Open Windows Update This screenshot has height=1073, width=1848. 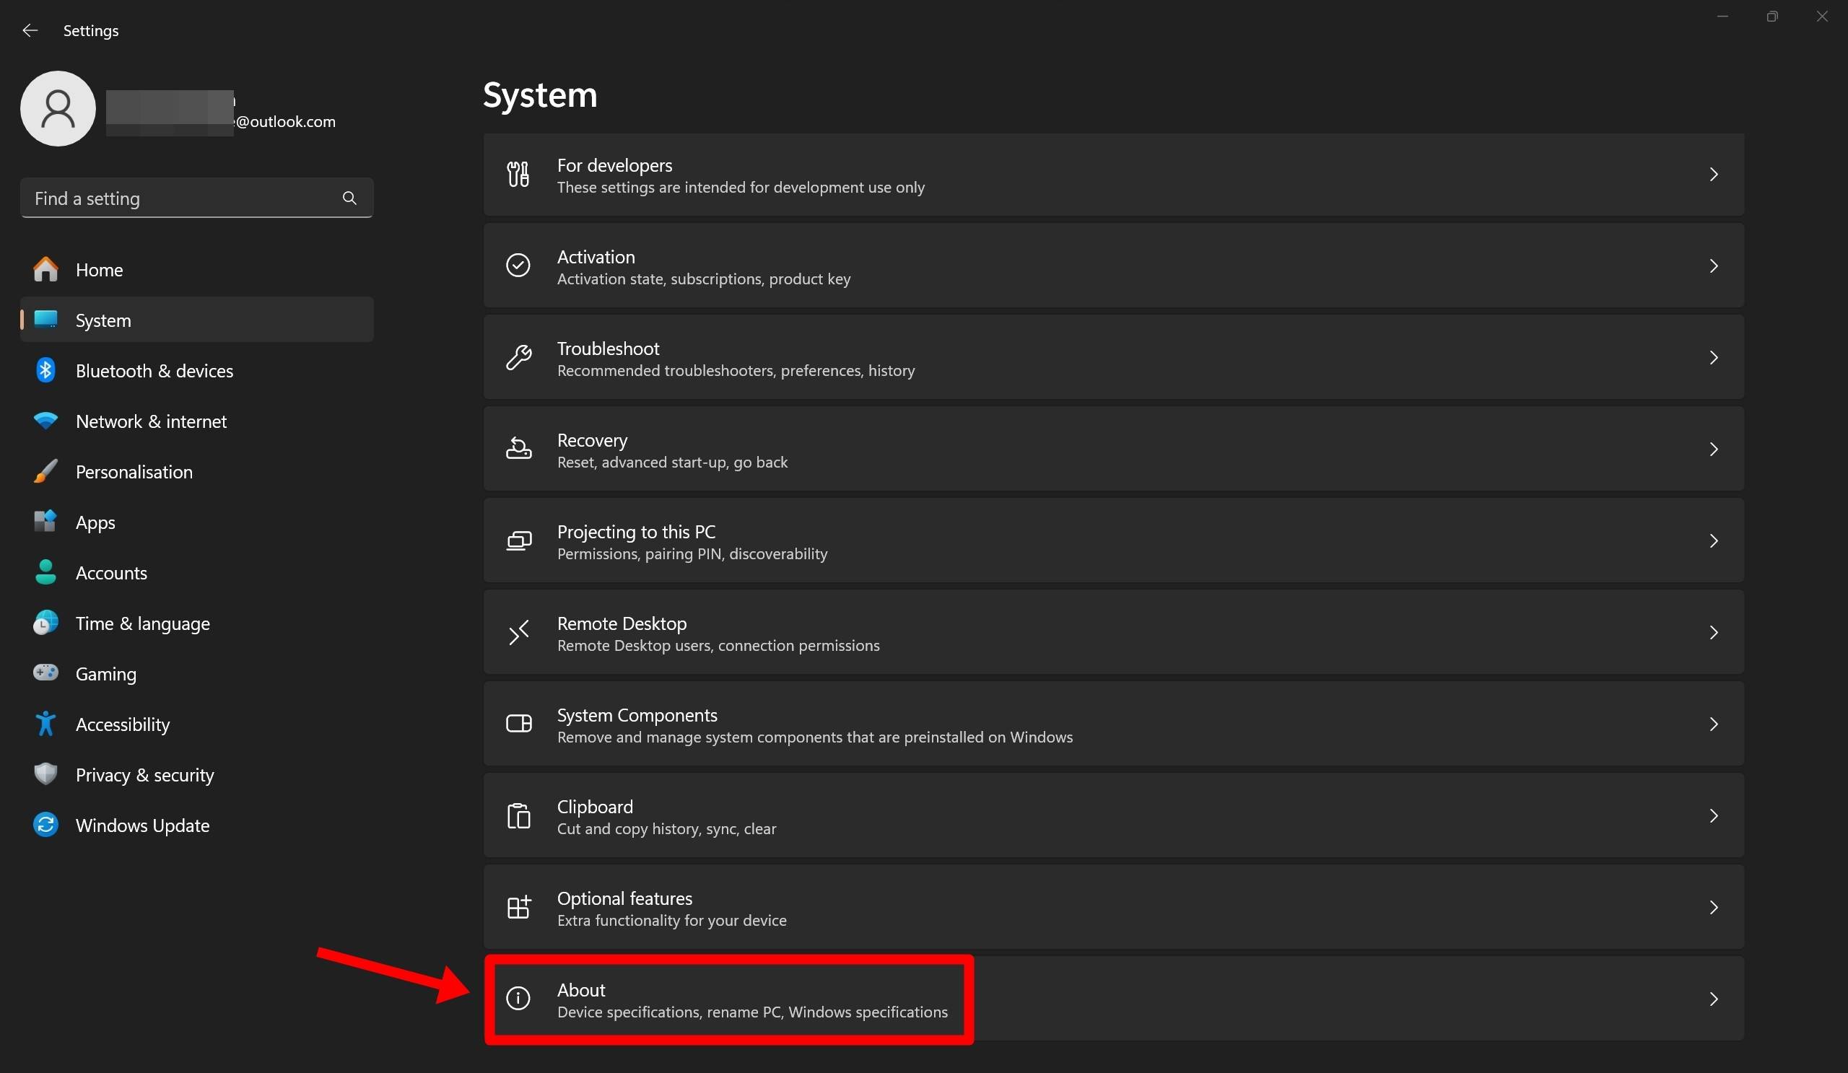pyautogui.click(x=142, y=825)
